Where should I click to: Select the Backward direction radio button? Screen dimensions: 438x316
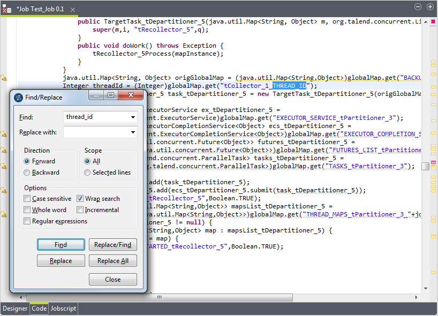(x=27, y=172)
